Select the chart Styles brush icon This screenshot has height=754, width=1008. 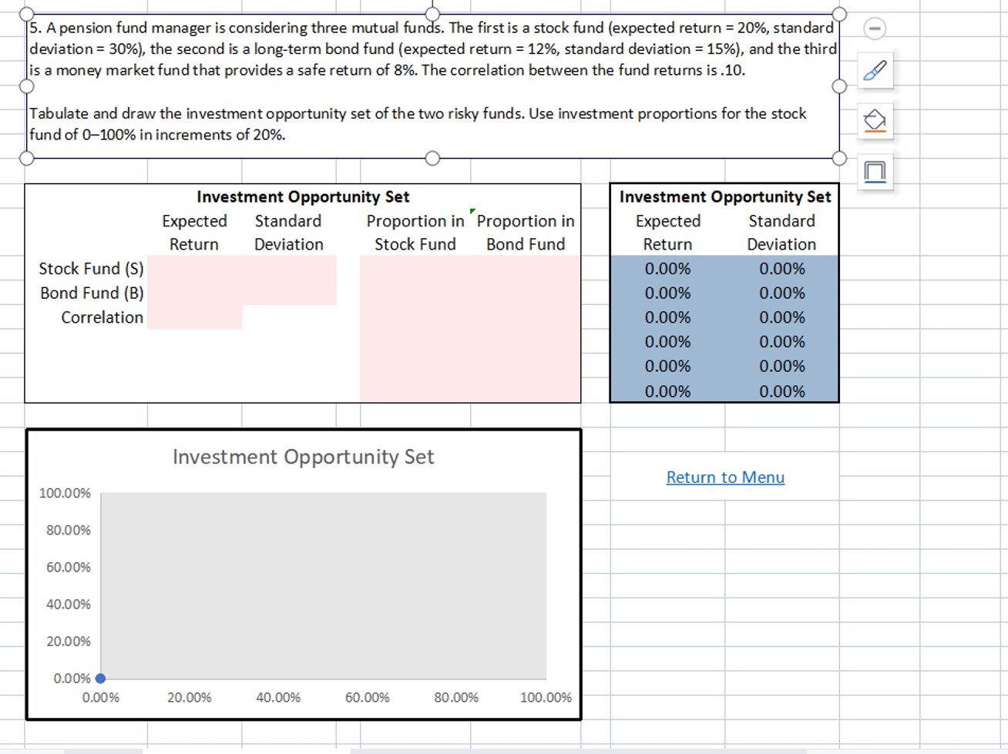(x=875, y=70)
